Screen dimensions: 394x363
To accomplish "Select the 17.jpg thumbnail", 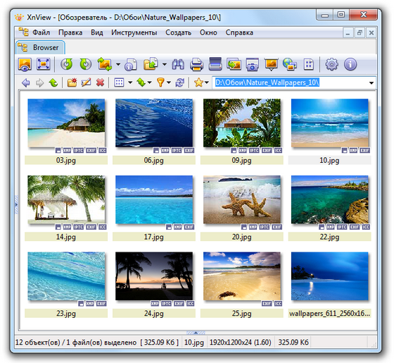I will (154, 199).
